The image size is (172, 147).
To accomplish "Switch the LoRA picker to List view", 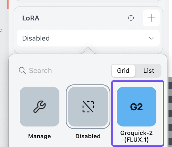I will tap(149, 70).
